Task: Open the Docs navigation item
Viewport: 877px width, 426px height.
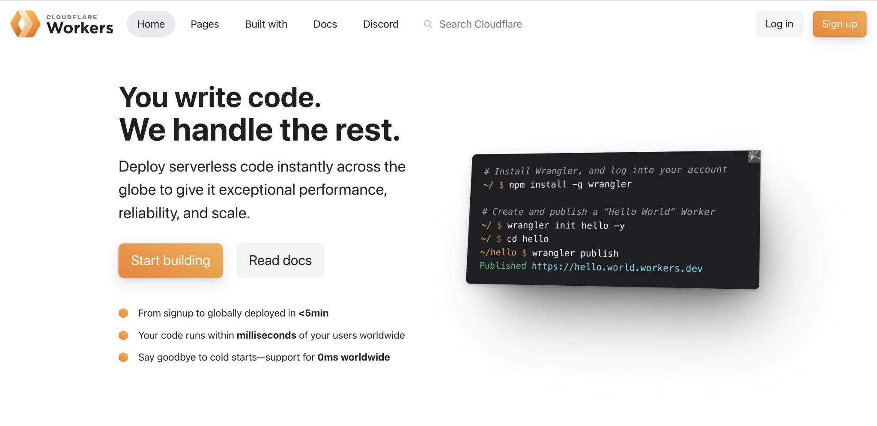Action: click(325, 24)
